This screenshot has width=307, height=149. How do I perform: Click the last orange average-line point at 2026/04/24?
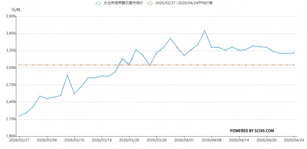pos(294,65)
